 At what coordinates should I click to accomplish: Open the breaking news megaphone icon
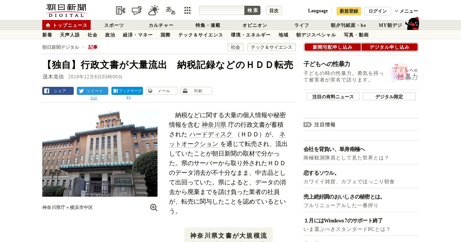click(137, 10)
